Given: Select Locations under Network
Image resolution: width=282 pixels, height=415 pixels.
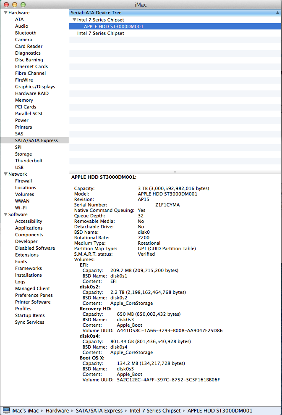Looking at the screenshot, I should pos(26,188).
